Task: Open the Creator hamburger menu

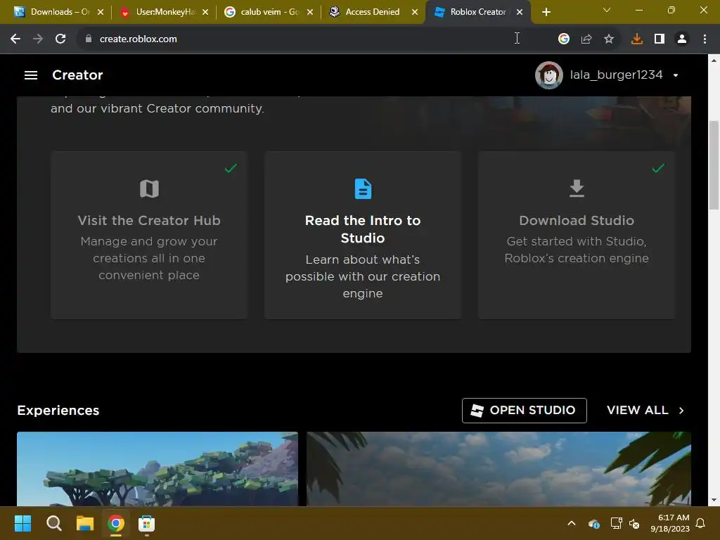Action: coord(31,75)
